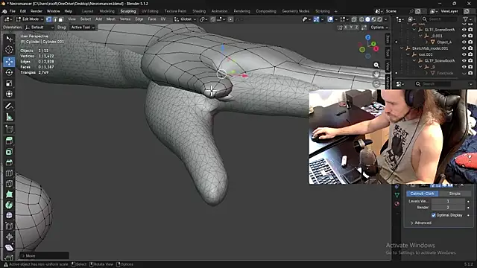Open the Options dropdown
Screen dimensions: 477x268
coord(379,28)
